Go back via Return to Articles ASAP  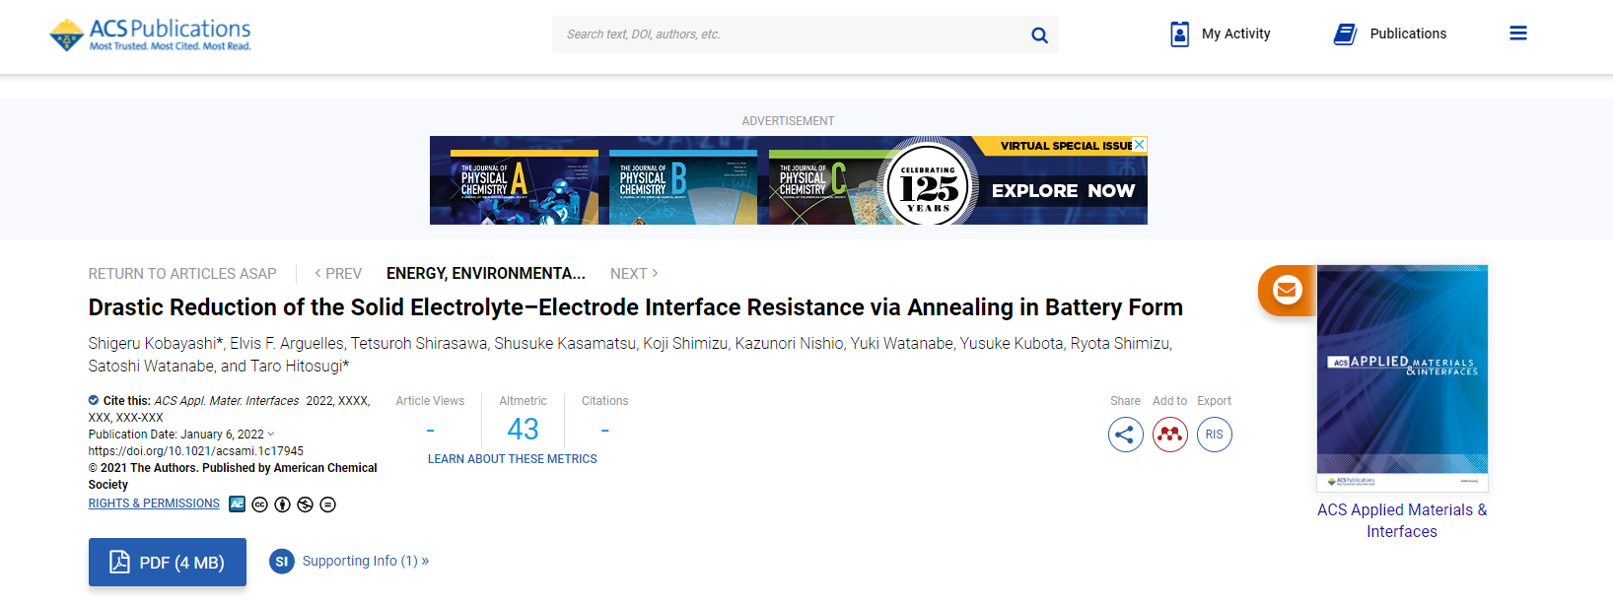(182, 274)
